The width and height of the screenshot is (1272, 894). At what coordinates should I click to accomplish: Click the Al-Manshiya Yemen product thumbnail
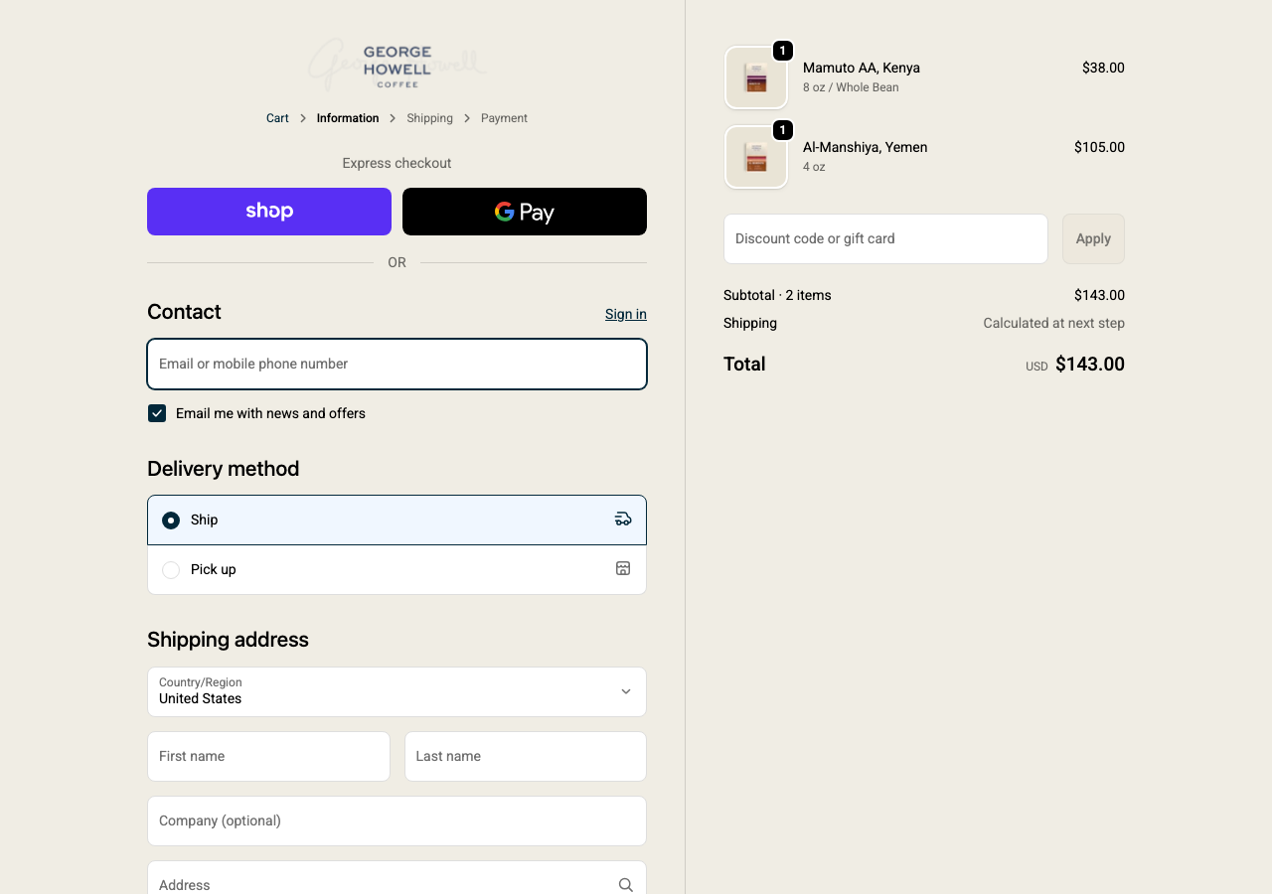[x=756, y=157]
